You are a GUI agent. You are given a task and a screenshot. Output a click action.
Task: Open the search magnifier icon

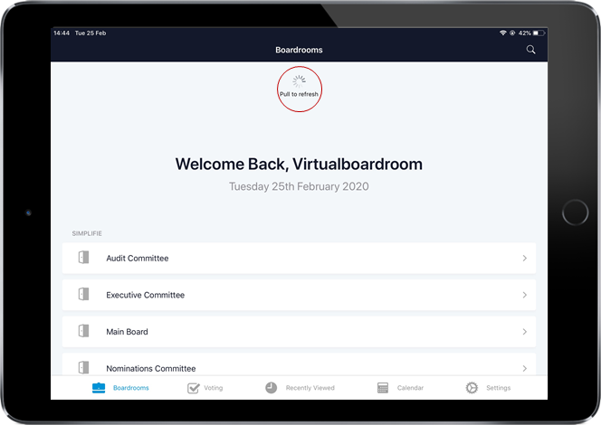click(530, 50)
